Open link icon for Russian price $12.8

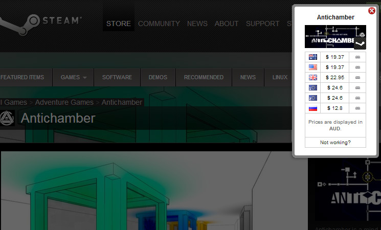(357, 108)
